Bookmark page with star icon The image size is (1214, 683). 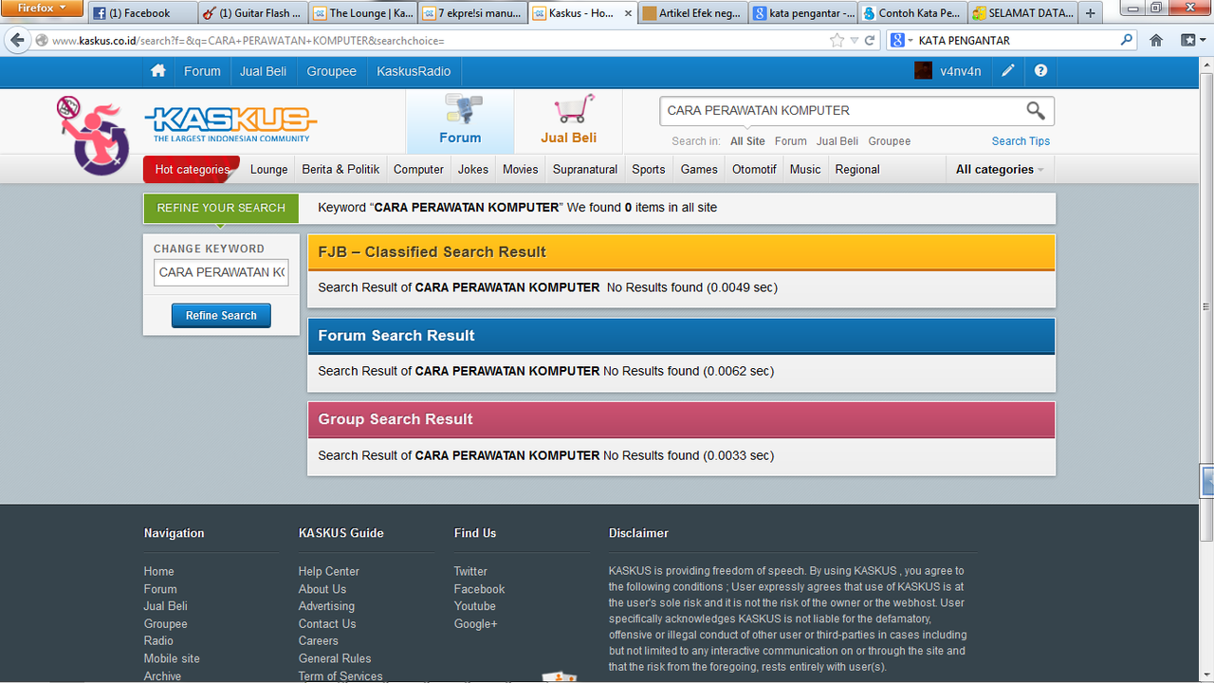[x=837, y=41]
